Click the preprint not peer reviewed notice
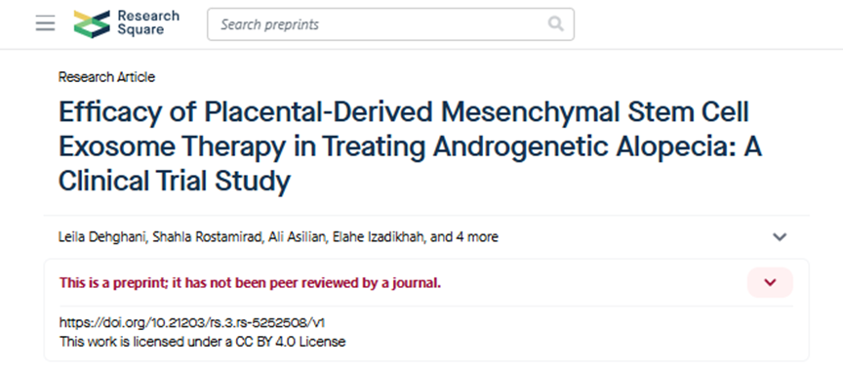This screenshot has width=843, height=372. 250,282
